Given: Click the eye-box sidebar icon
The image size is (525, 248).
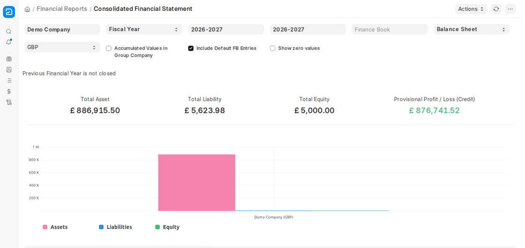Looking at the screenshot, I should click(x=9, y=59).
